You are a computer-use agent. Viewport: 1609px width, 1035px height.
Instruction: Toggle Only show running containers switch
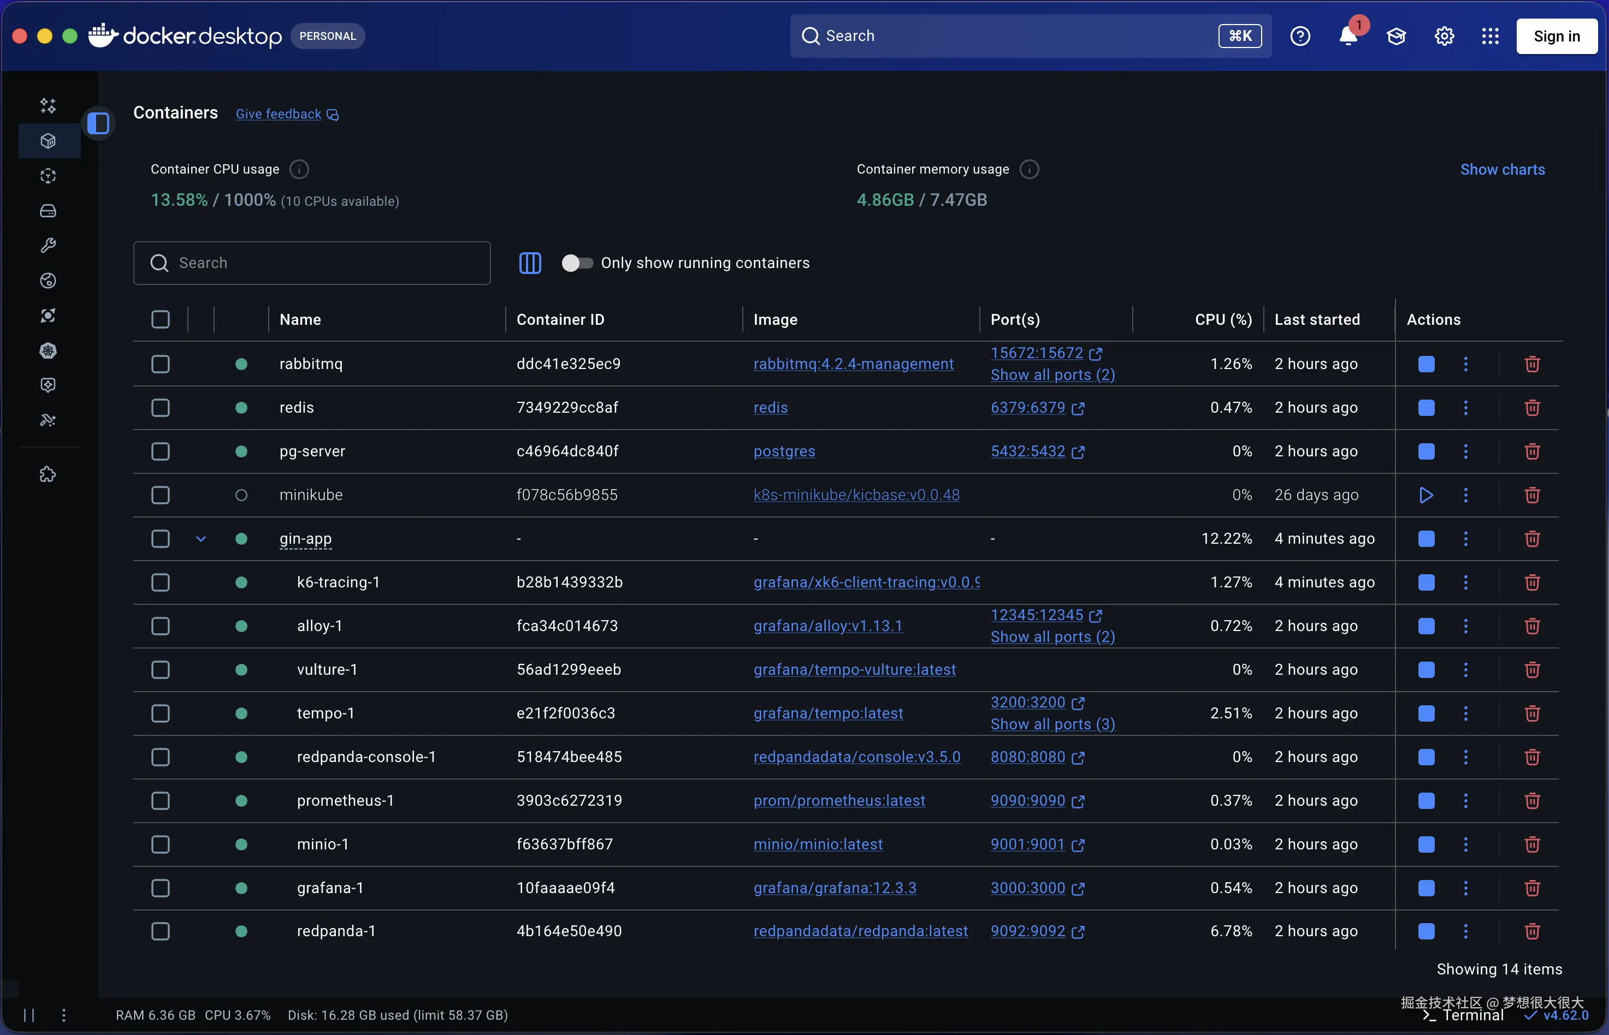(x=577, y=263)
